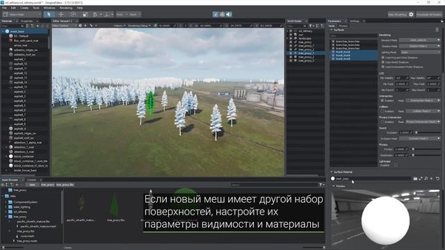The width and height of the screenshot is (445, 250).
Task: Click the Bake All Lighting button
Action: click(x=397, y=14)
